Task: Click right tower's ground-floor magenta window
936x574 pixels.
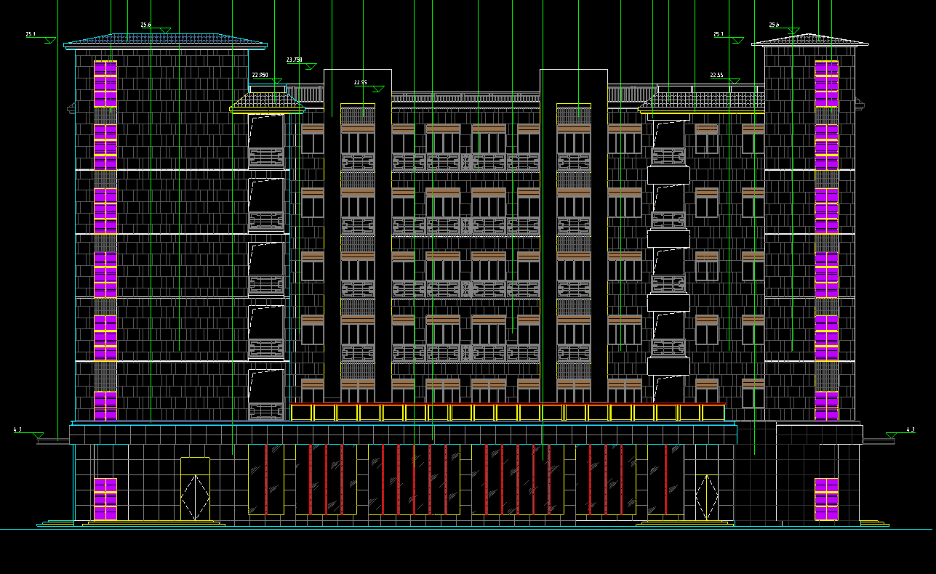Action: point(826,498)
